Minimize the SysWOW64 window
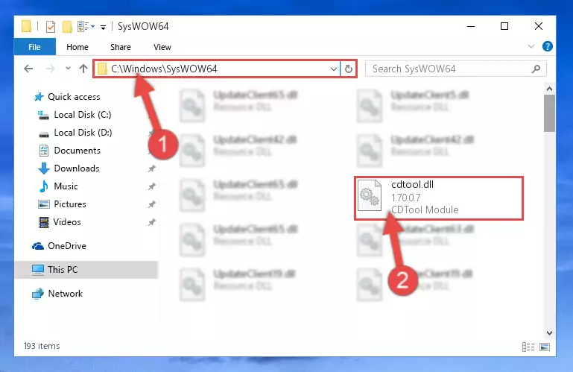Image resolution: width=573 pixels, height=372 pixels. tap(471, 26)
